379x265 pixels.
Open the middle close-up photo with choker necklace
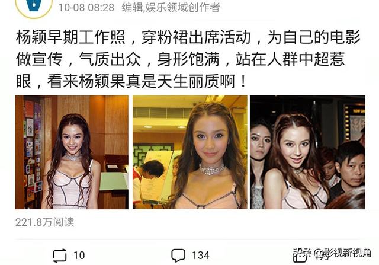pos(190,152)
